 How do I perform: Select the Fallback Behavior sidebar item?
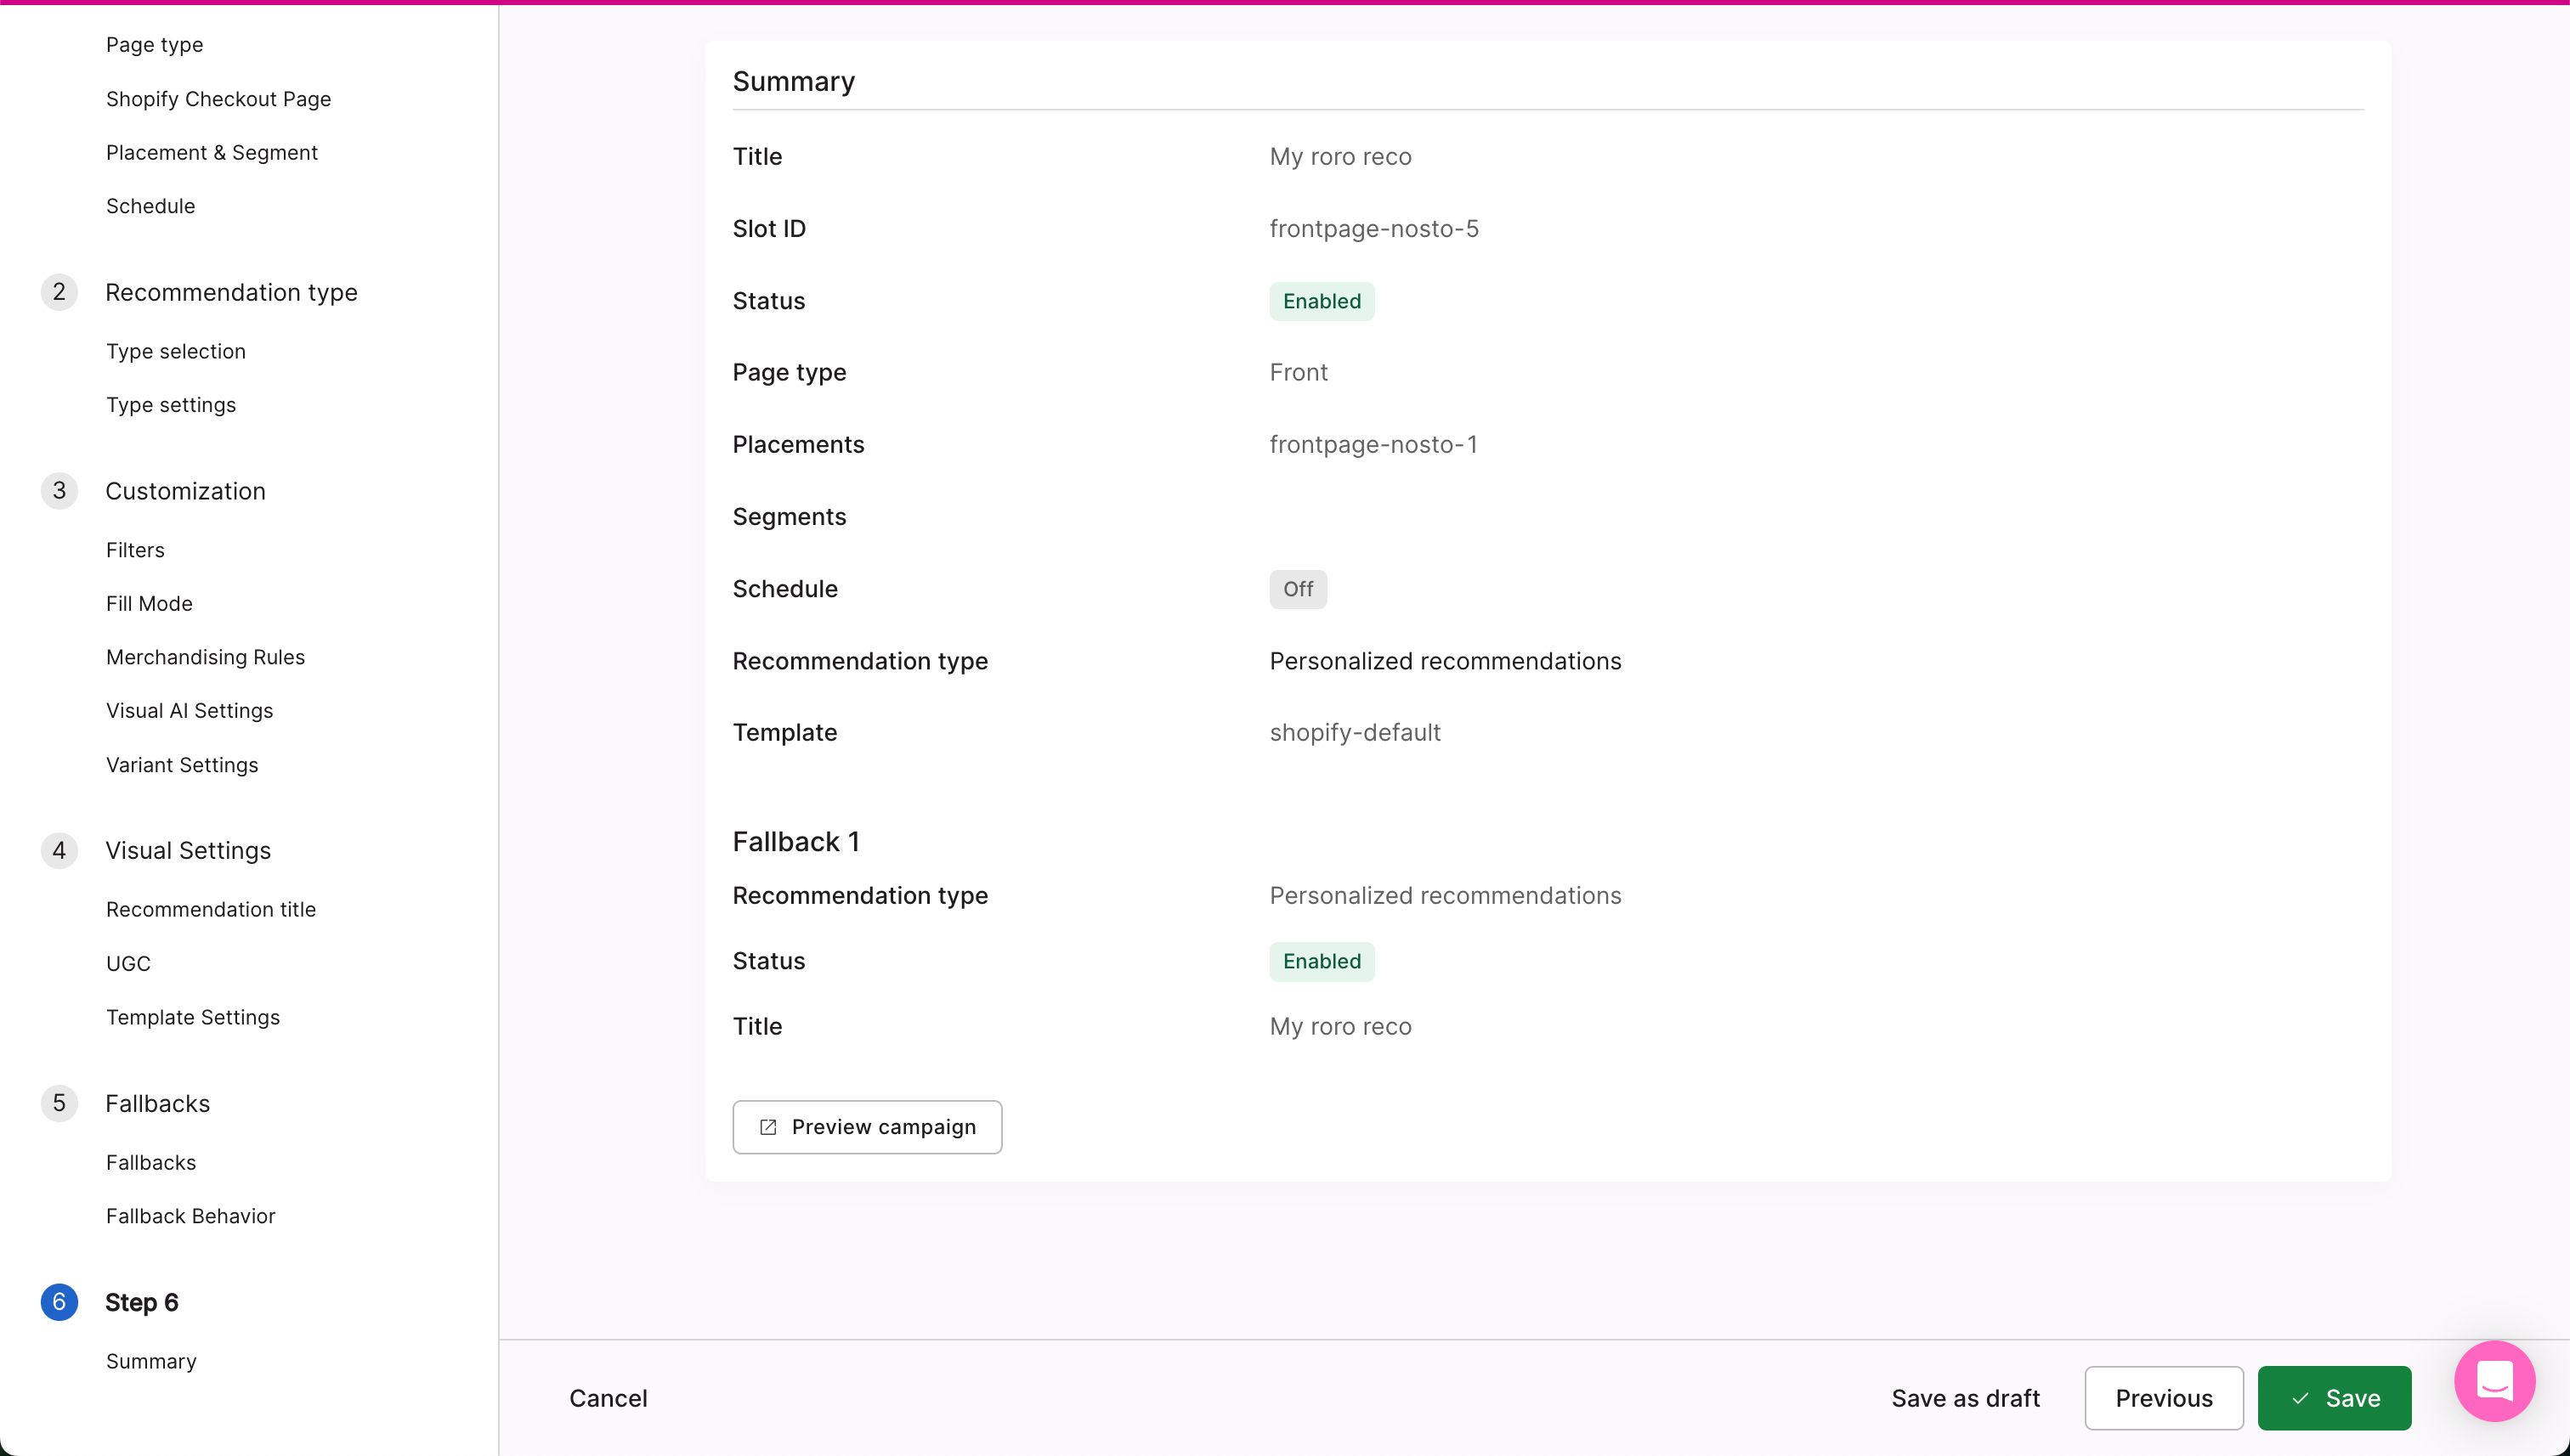pyautogui.click(x=190, y=1216)
